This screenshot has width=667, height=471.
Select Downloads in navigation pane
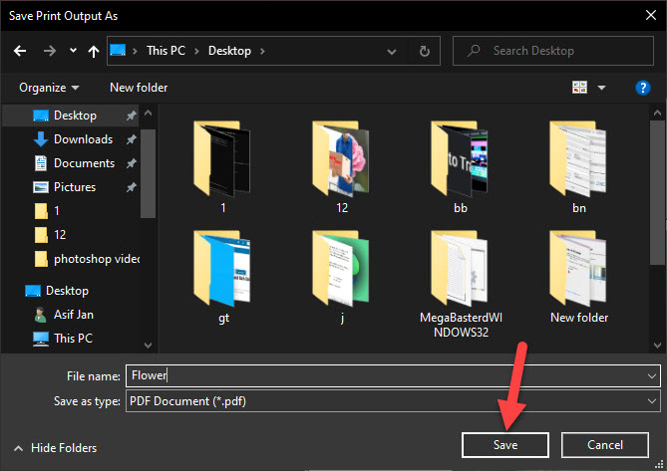[x=82, y=139]
